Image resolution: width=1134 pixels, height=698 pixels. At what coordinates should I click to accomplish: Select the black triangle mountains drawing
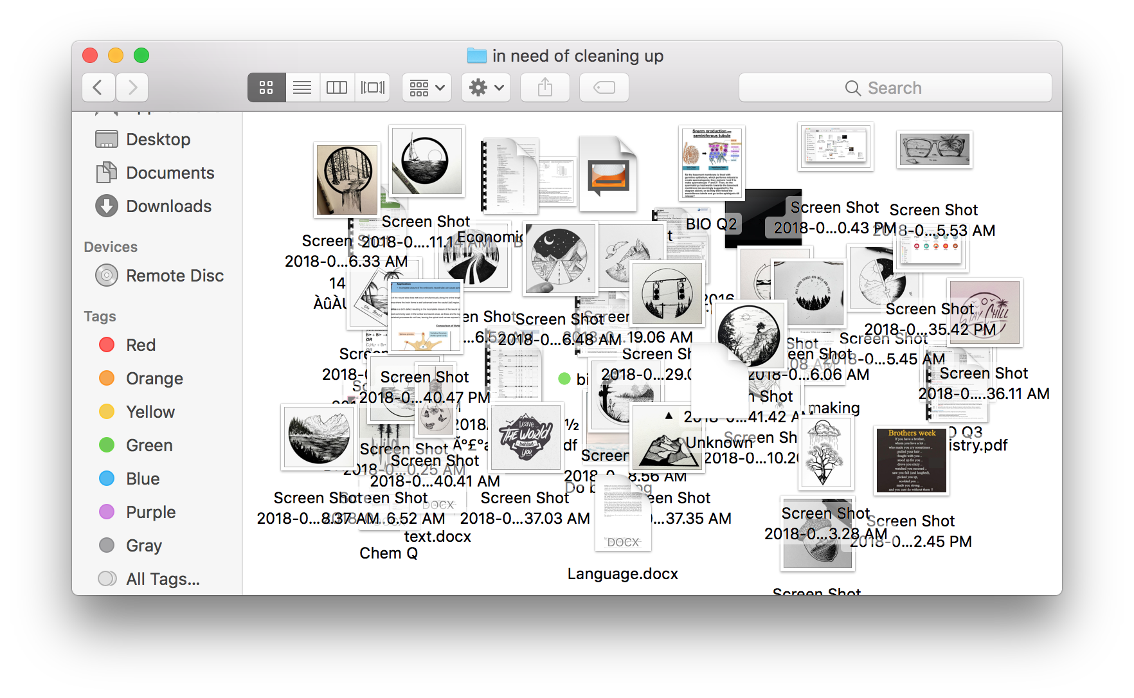(x=668, y=439)
